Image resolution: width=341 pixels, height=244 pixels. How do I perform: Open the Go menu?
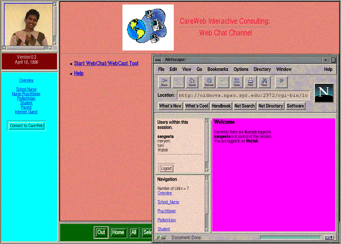tap(199, 69)
